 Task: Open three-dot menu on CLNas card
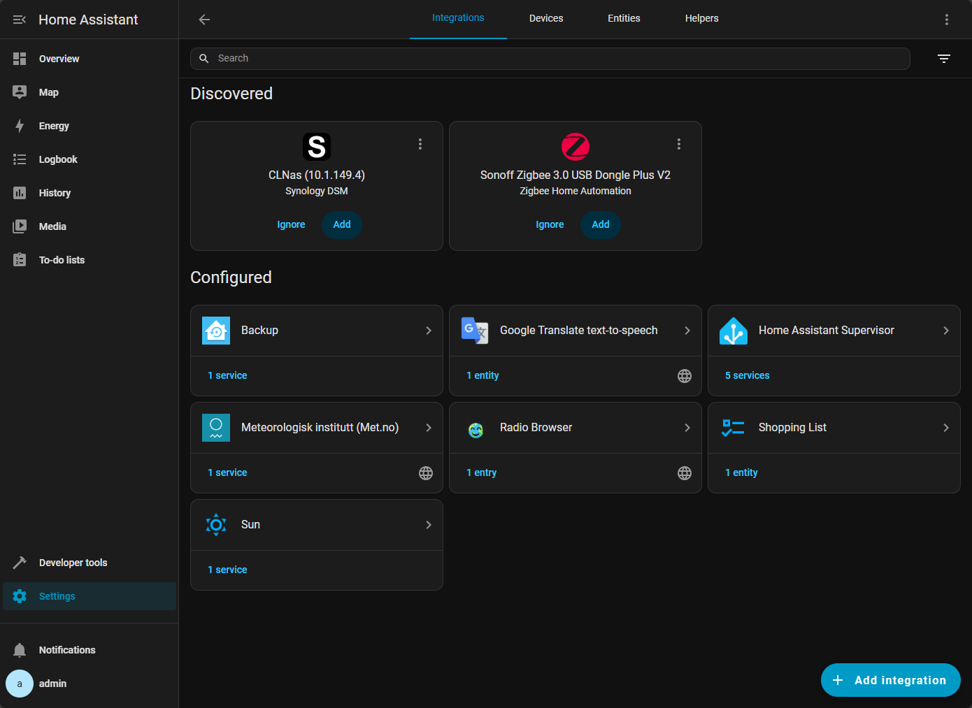pos(420,144)
